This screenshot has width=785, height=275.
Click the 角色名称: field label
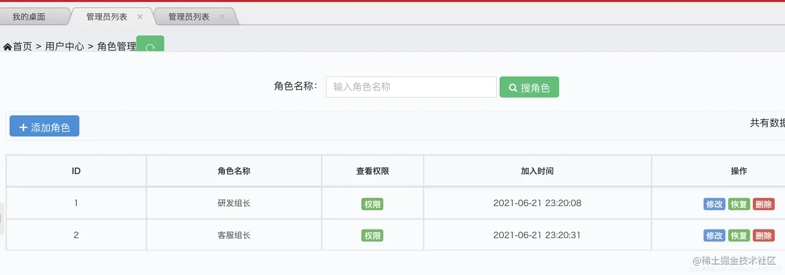[296, 86]
